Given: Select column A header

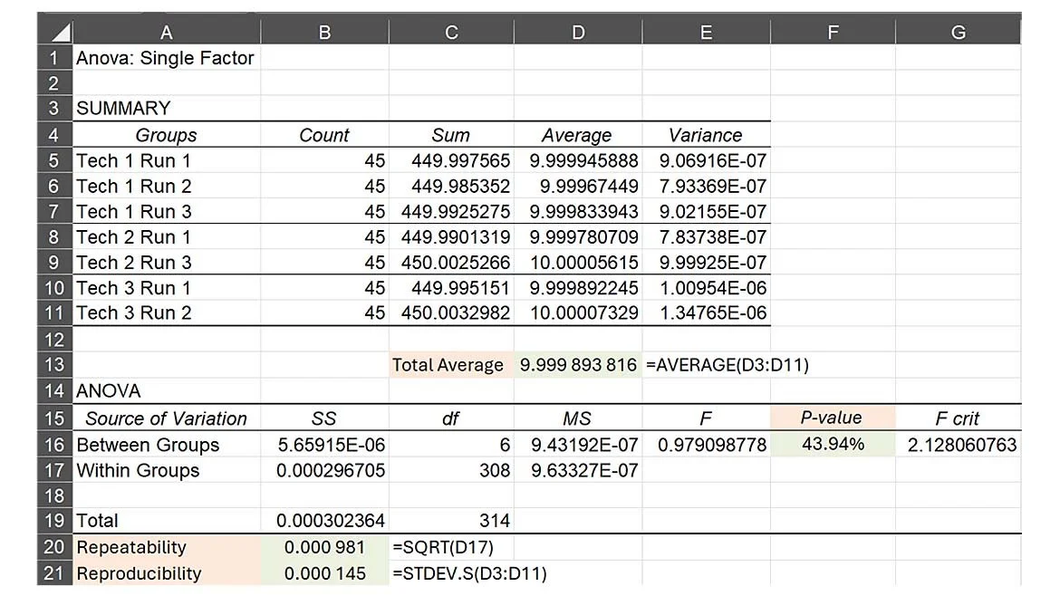Looking at the screenshot, I should (x=167, y=32).
